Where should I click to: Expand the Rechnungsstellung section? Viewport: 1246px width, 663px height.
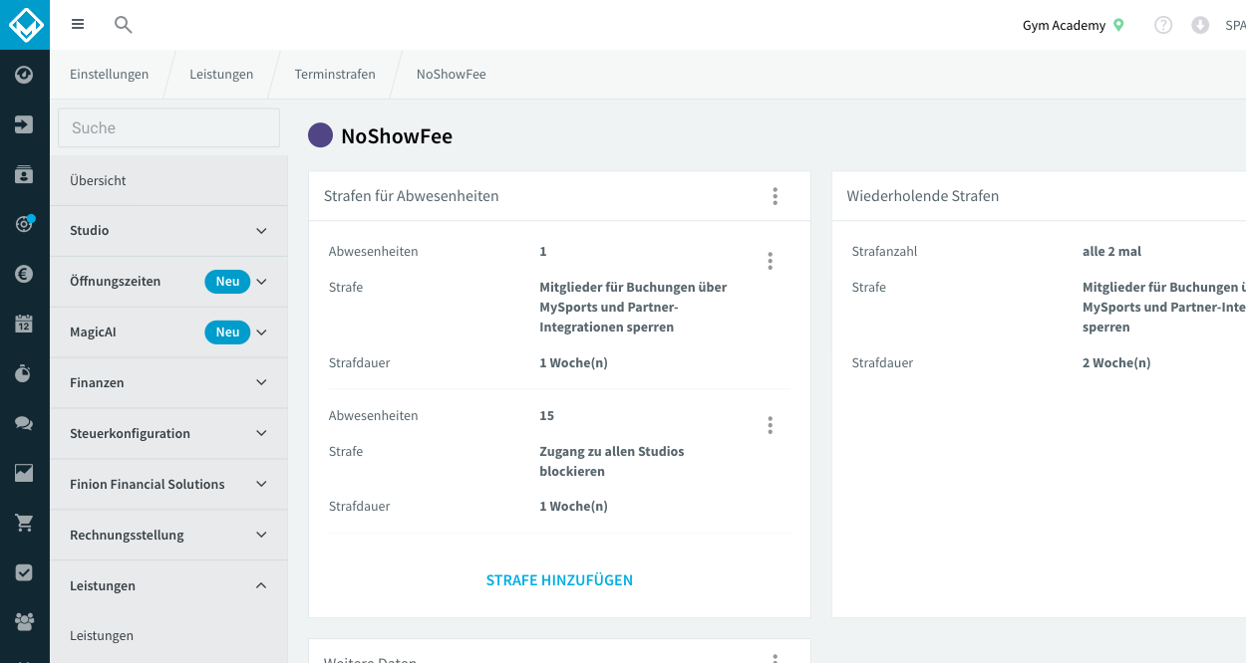pos(169,536)
